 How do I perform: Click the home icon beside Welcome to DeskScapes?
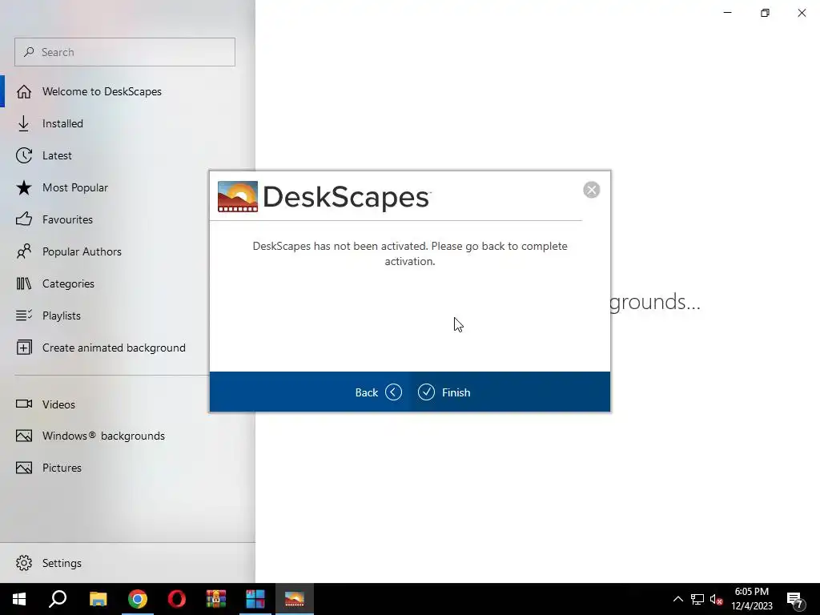coord(23,91)
